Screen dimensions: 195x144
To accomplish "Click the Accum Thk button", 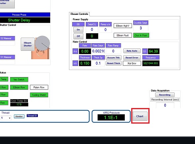I will pos(114,58).
